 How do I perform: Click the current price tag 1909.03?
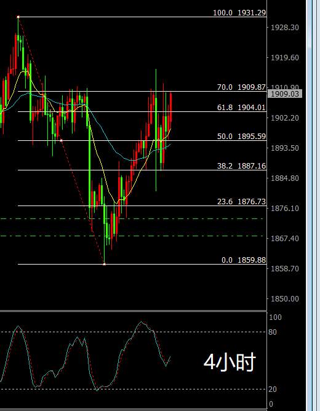click(x=285, y=94)
